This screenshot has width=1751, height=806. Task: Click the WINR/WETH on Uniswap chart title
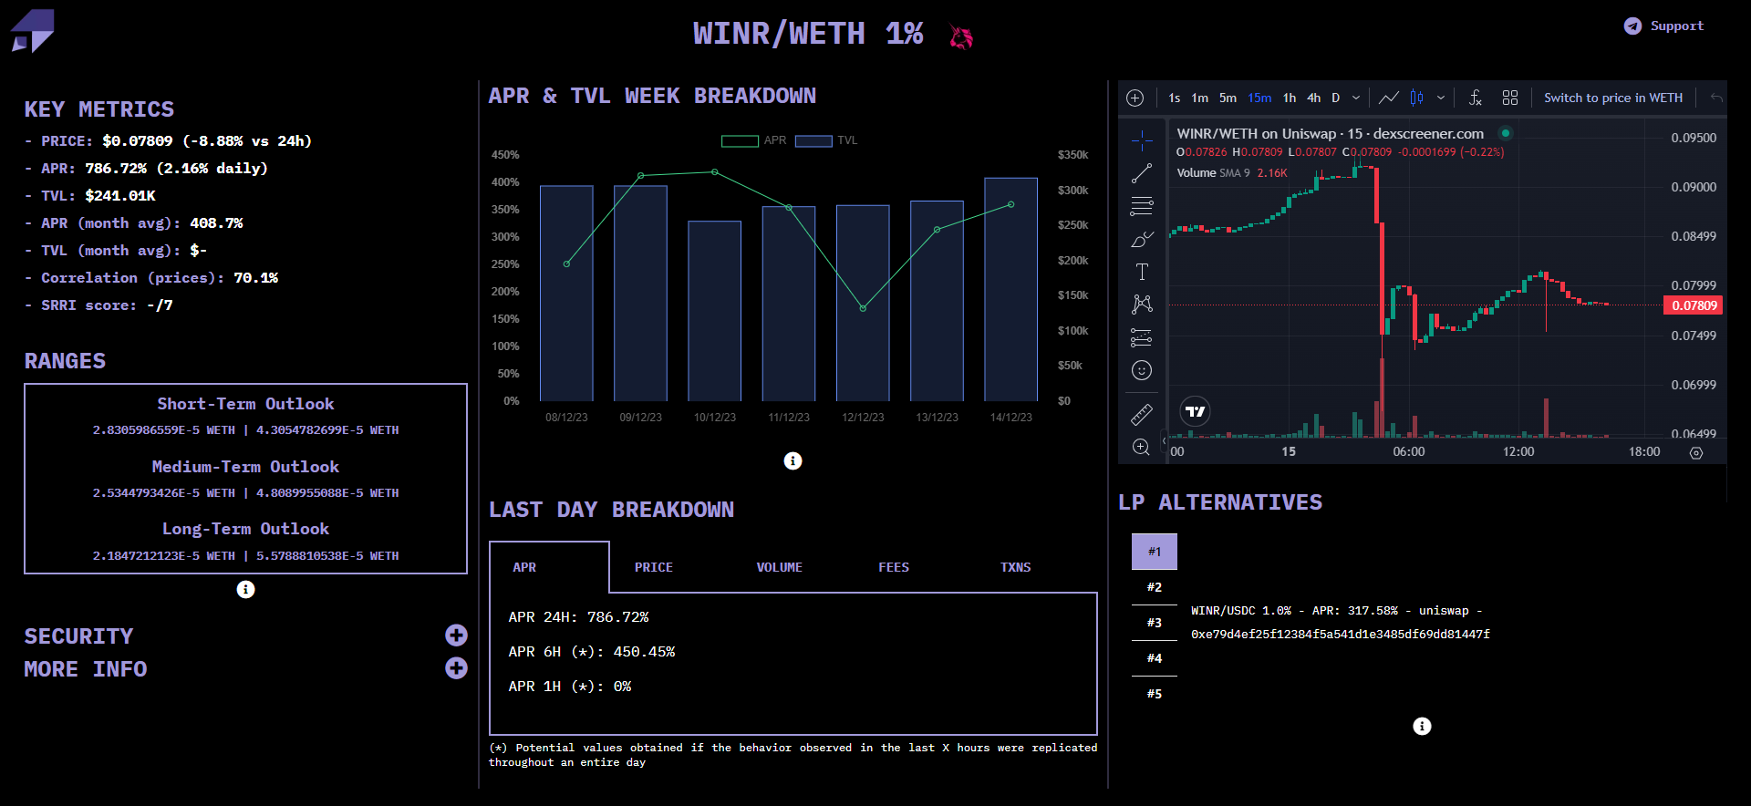click(x=1330, y=133)
